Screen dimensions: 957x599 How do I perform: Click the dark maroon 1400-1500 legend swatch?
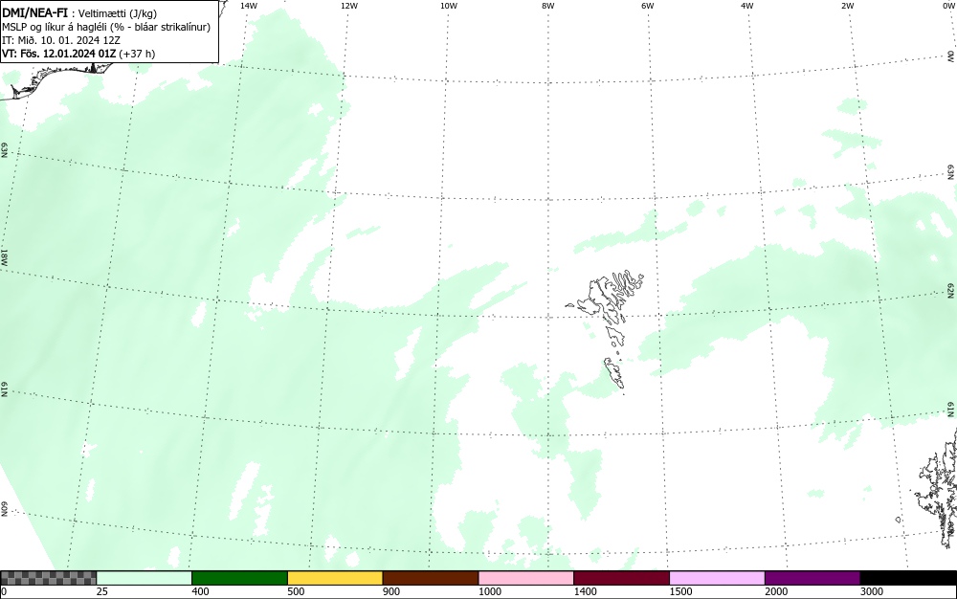(x=621, y=578)
